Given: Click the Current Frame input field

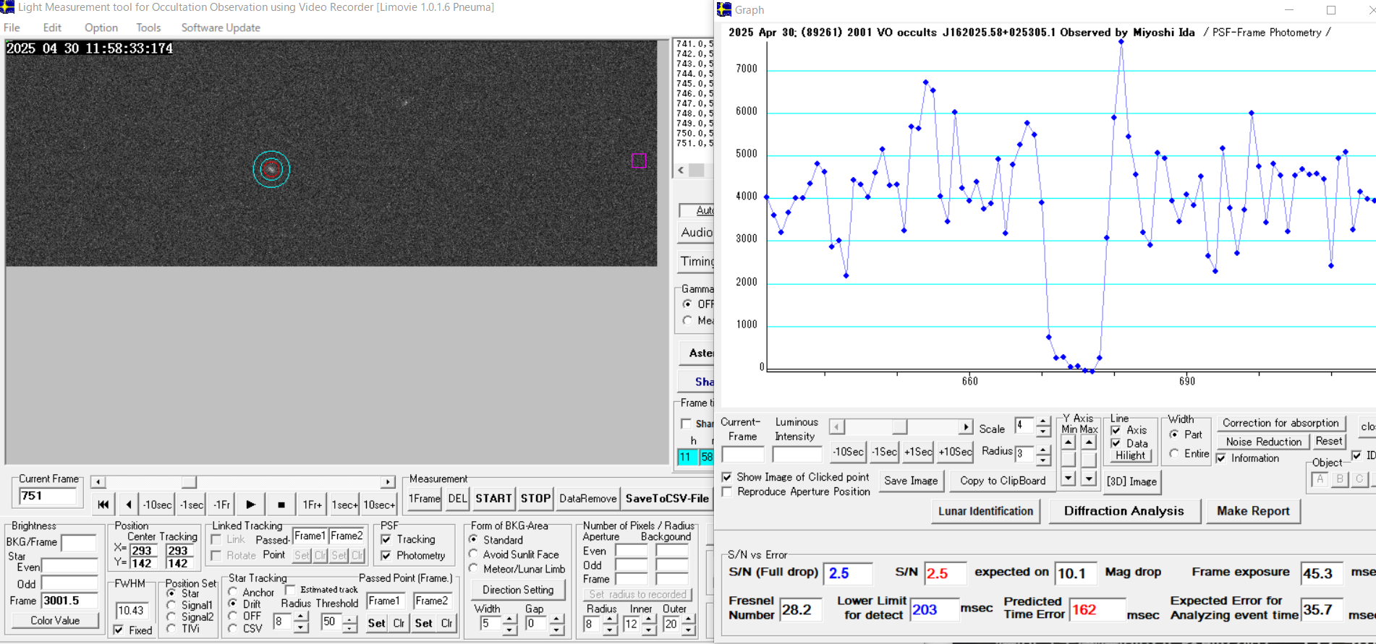Looking at the screenshot, I should tap(48, 496).
